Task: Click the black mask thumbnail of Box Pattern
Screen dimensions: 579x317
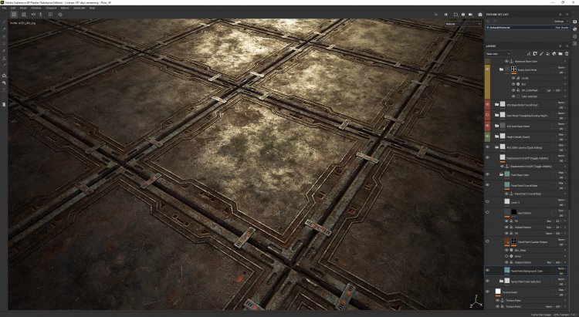Action: (x=513, y=213)
